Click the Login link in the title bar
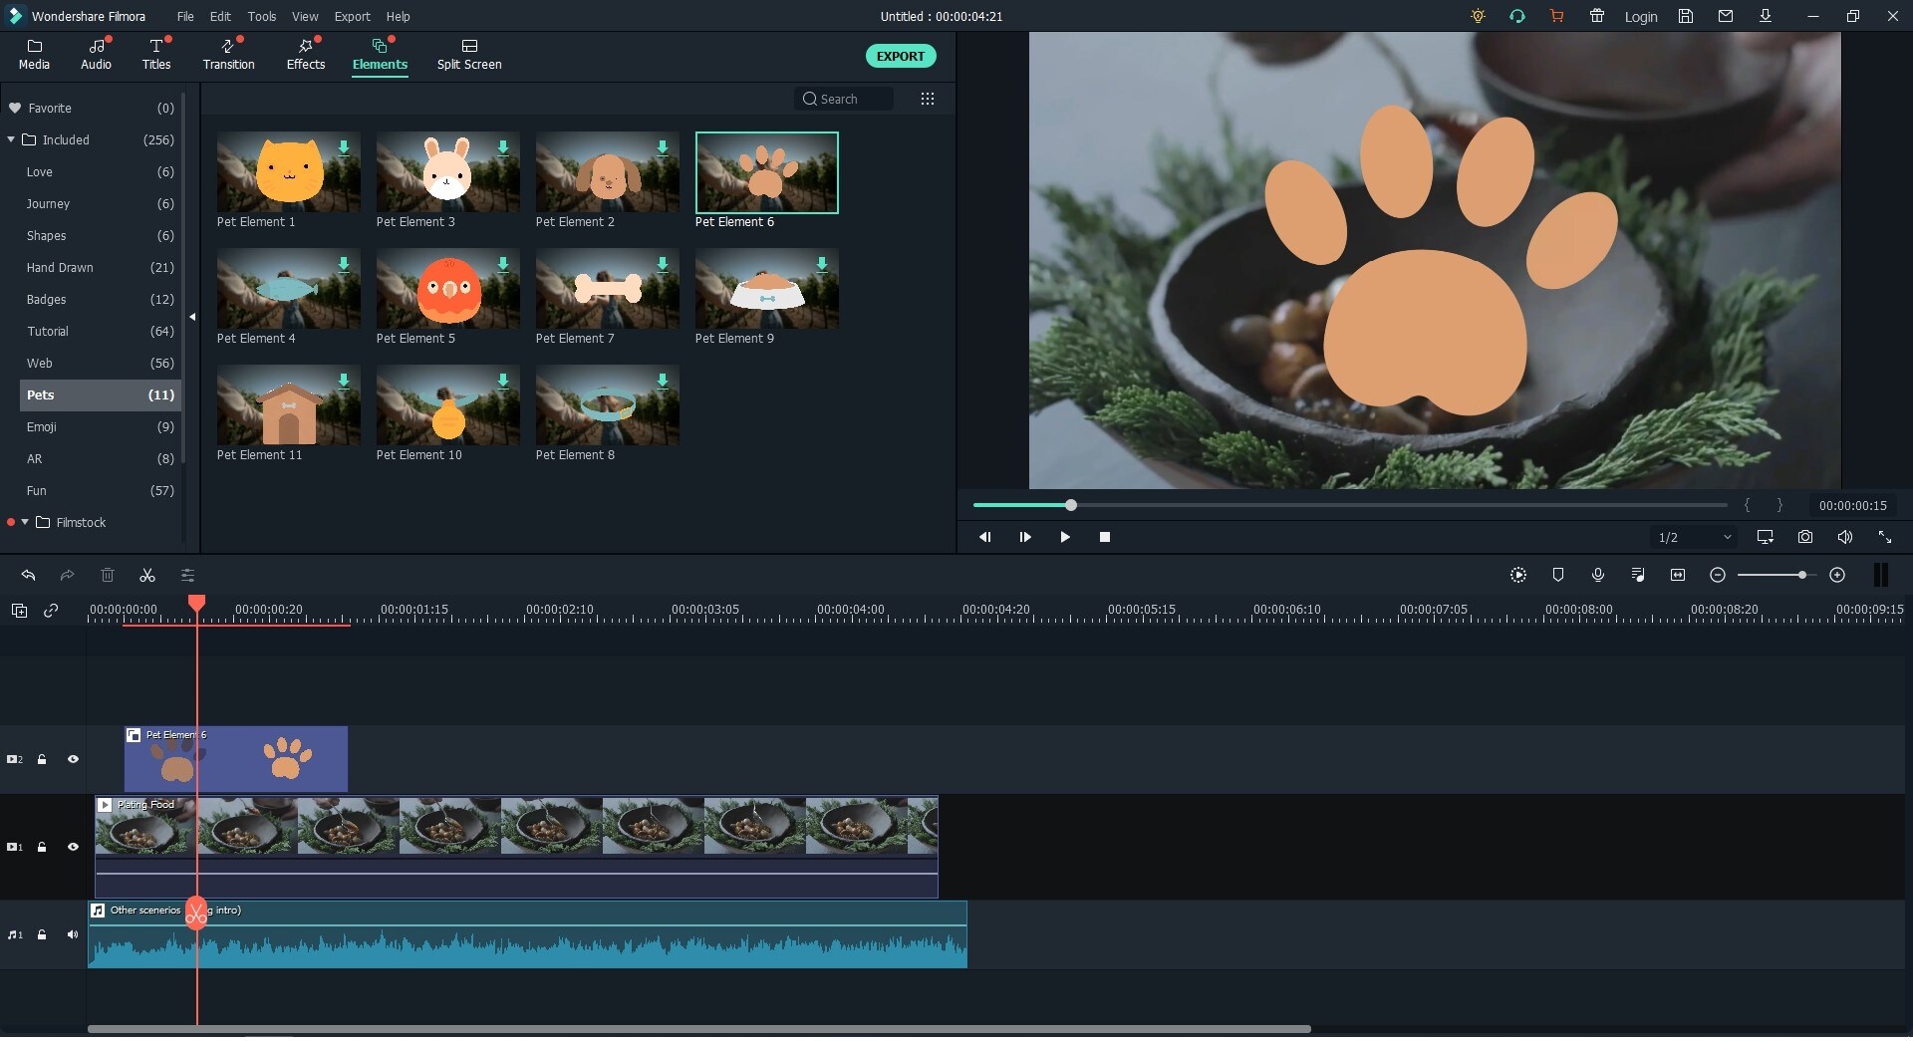1913x1041 pixels. [1641, 17]
